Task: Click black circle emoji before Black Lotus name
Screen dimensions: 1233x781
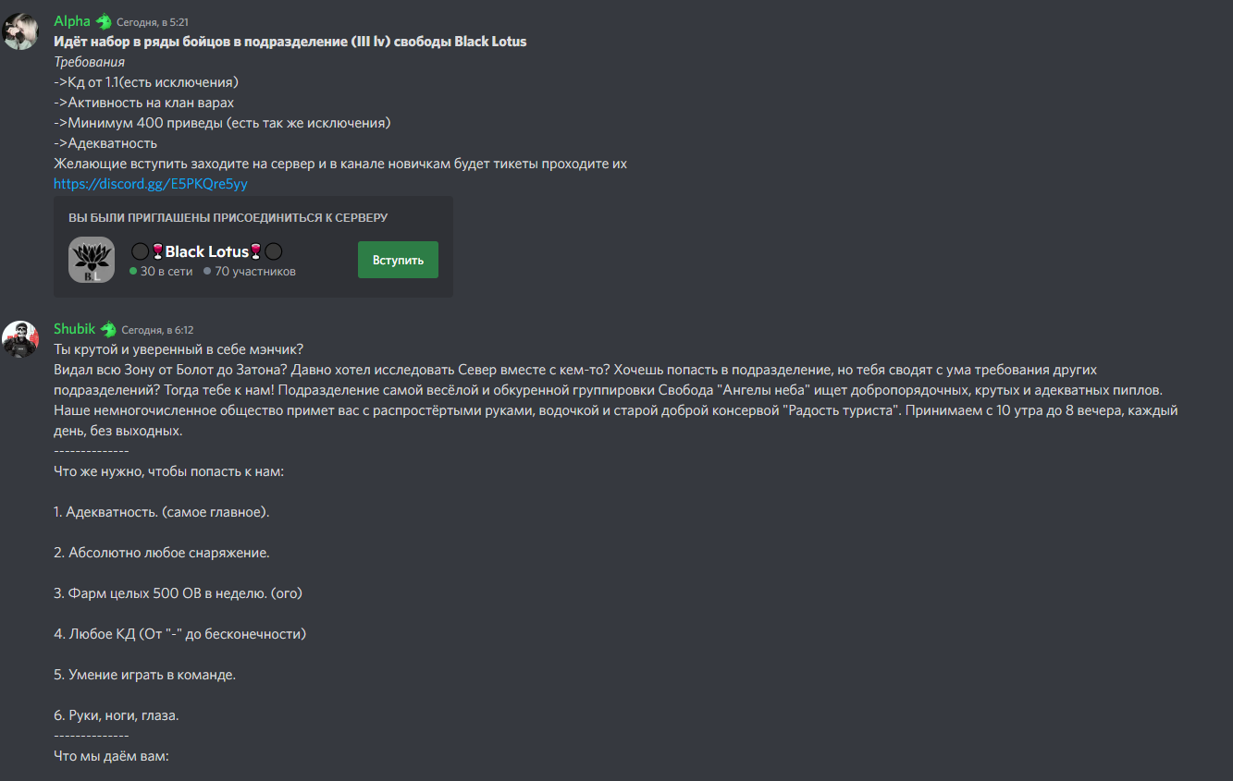Action: [x=140, y=251]
